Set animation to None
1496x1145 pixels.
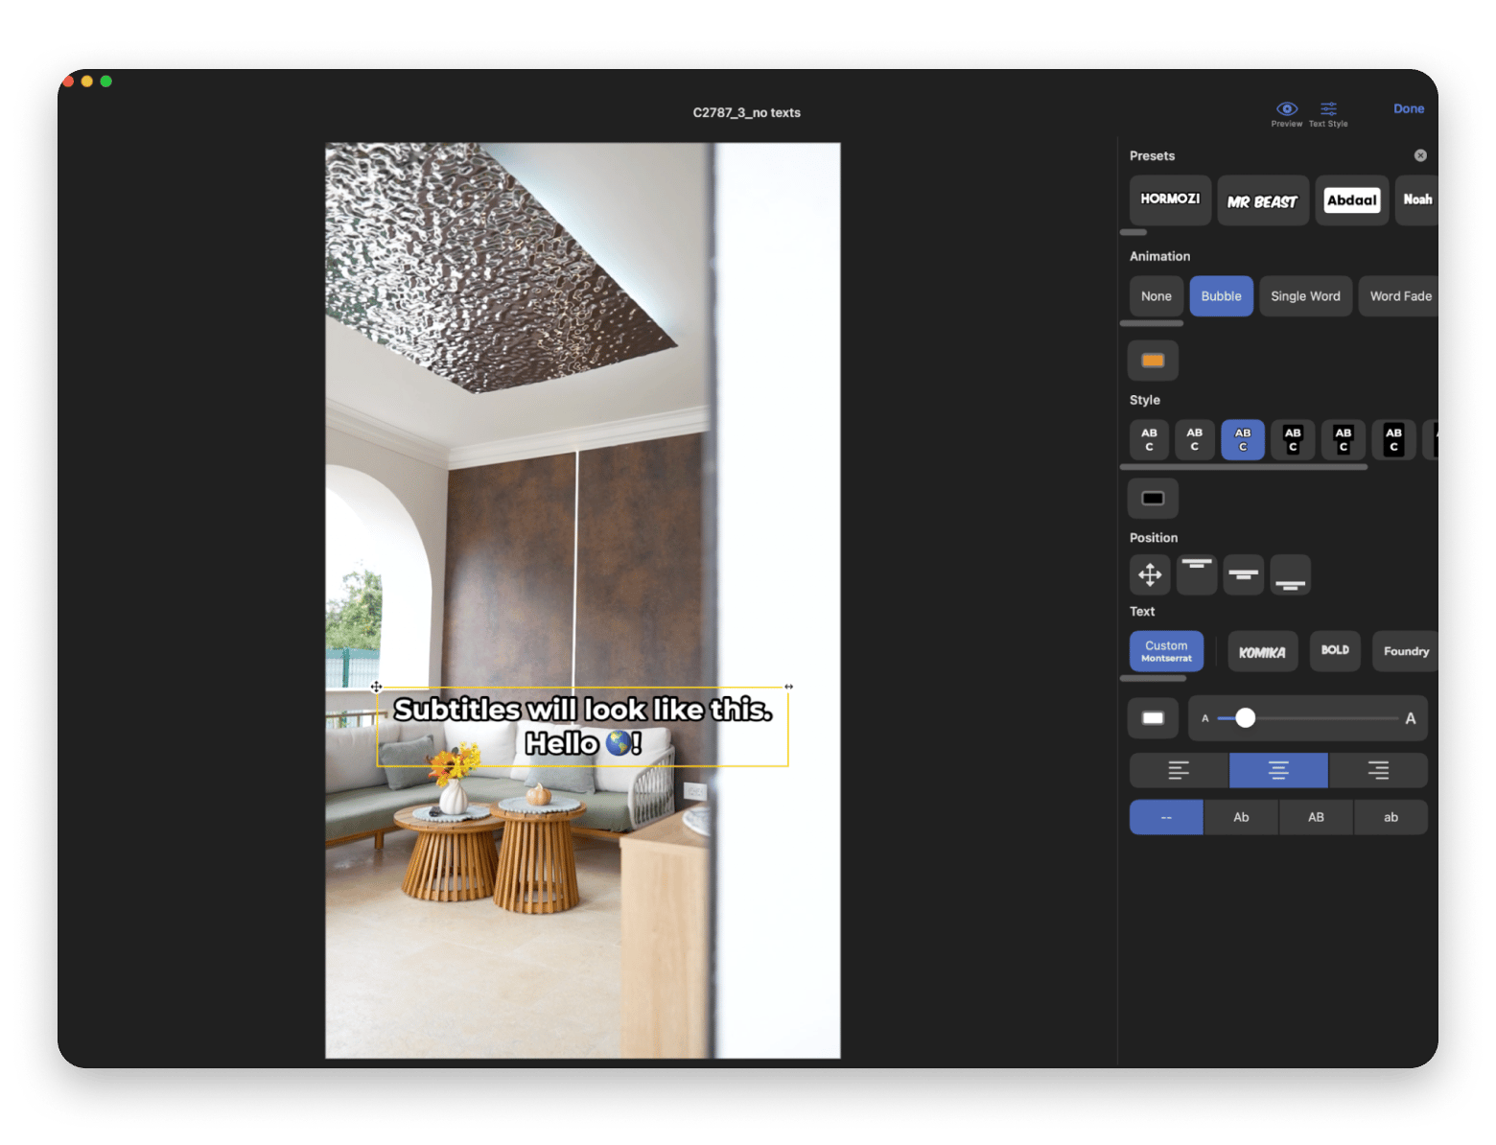(x=1156, y=296)
